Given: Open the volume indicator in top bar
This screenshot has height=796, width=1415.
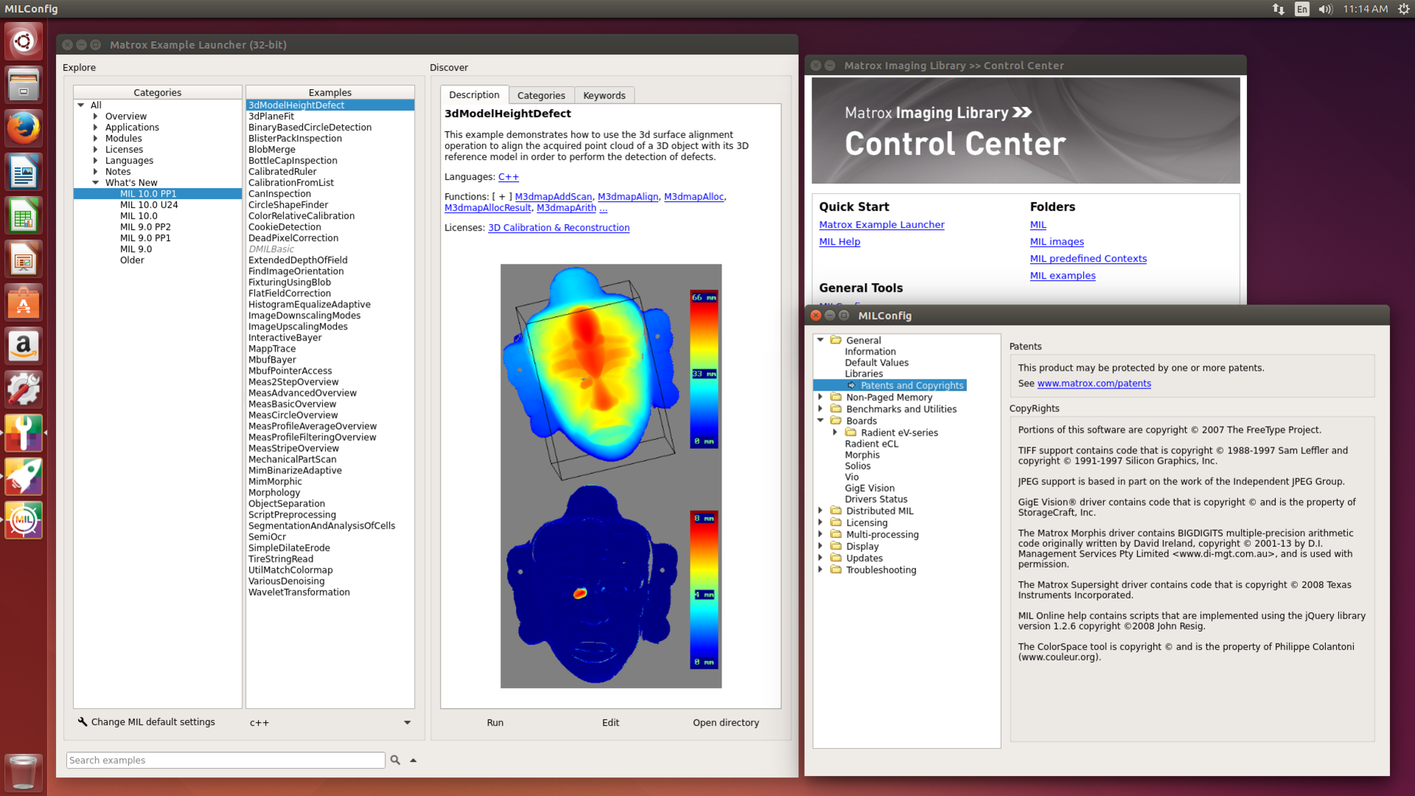Looking at the screenshot, I should click(x=1325, y=9).
